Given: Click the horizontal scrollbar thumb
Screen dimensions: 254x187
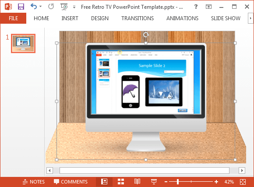Looking at the screenshot, I should tap(145, 170).
